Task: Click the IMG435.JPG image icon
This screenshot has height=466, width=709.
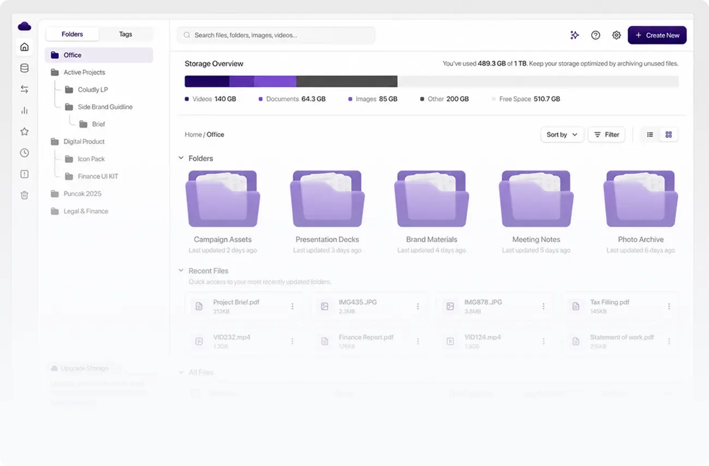Action: pyautogui.click(x=325, y=306)
